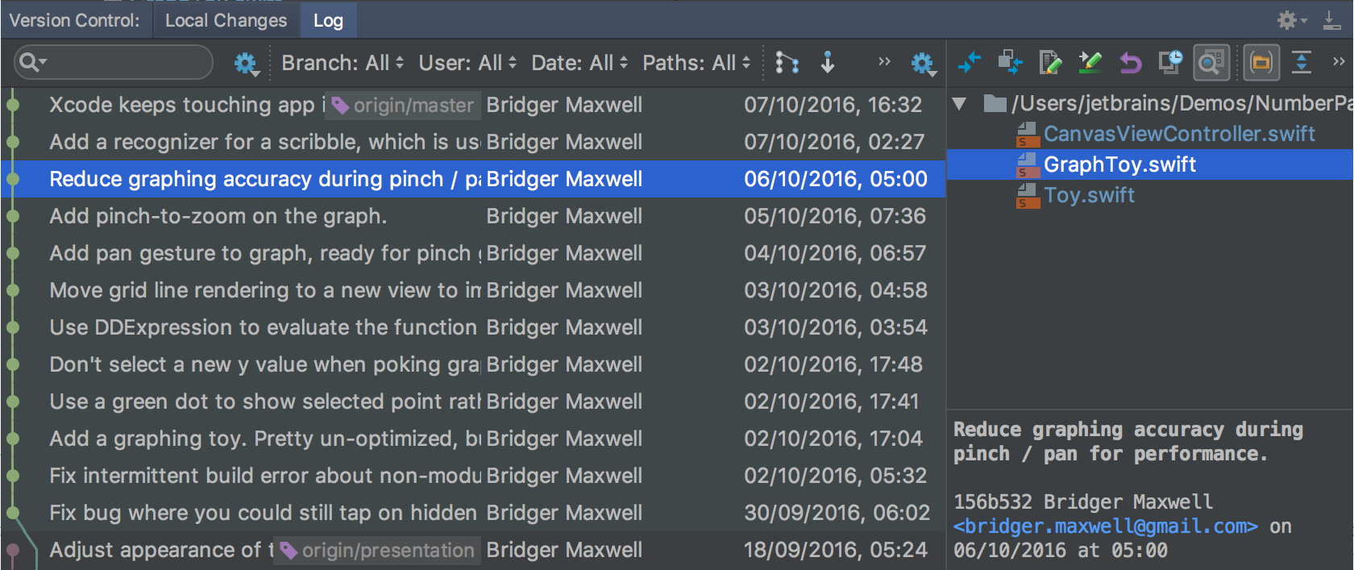Screen dimensions: 1354x570
Task: Switch to the Local Changes tab
Action: point(226,20)
